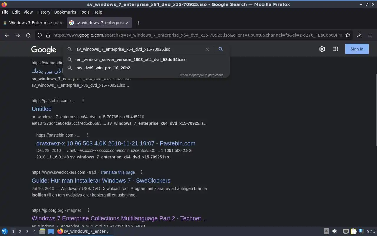Open a new tab with plus button
This screenshot has width=377, height=236.
click(x=138, y=23)
